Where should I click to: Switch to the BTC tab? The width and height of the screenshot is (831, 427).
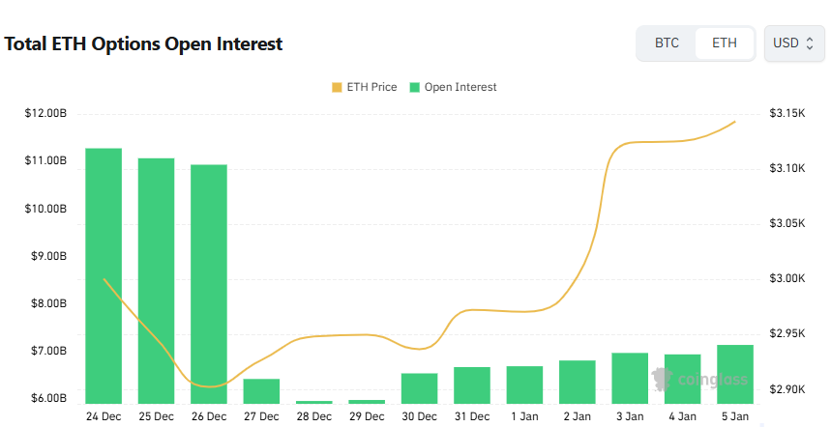(667, 43)
